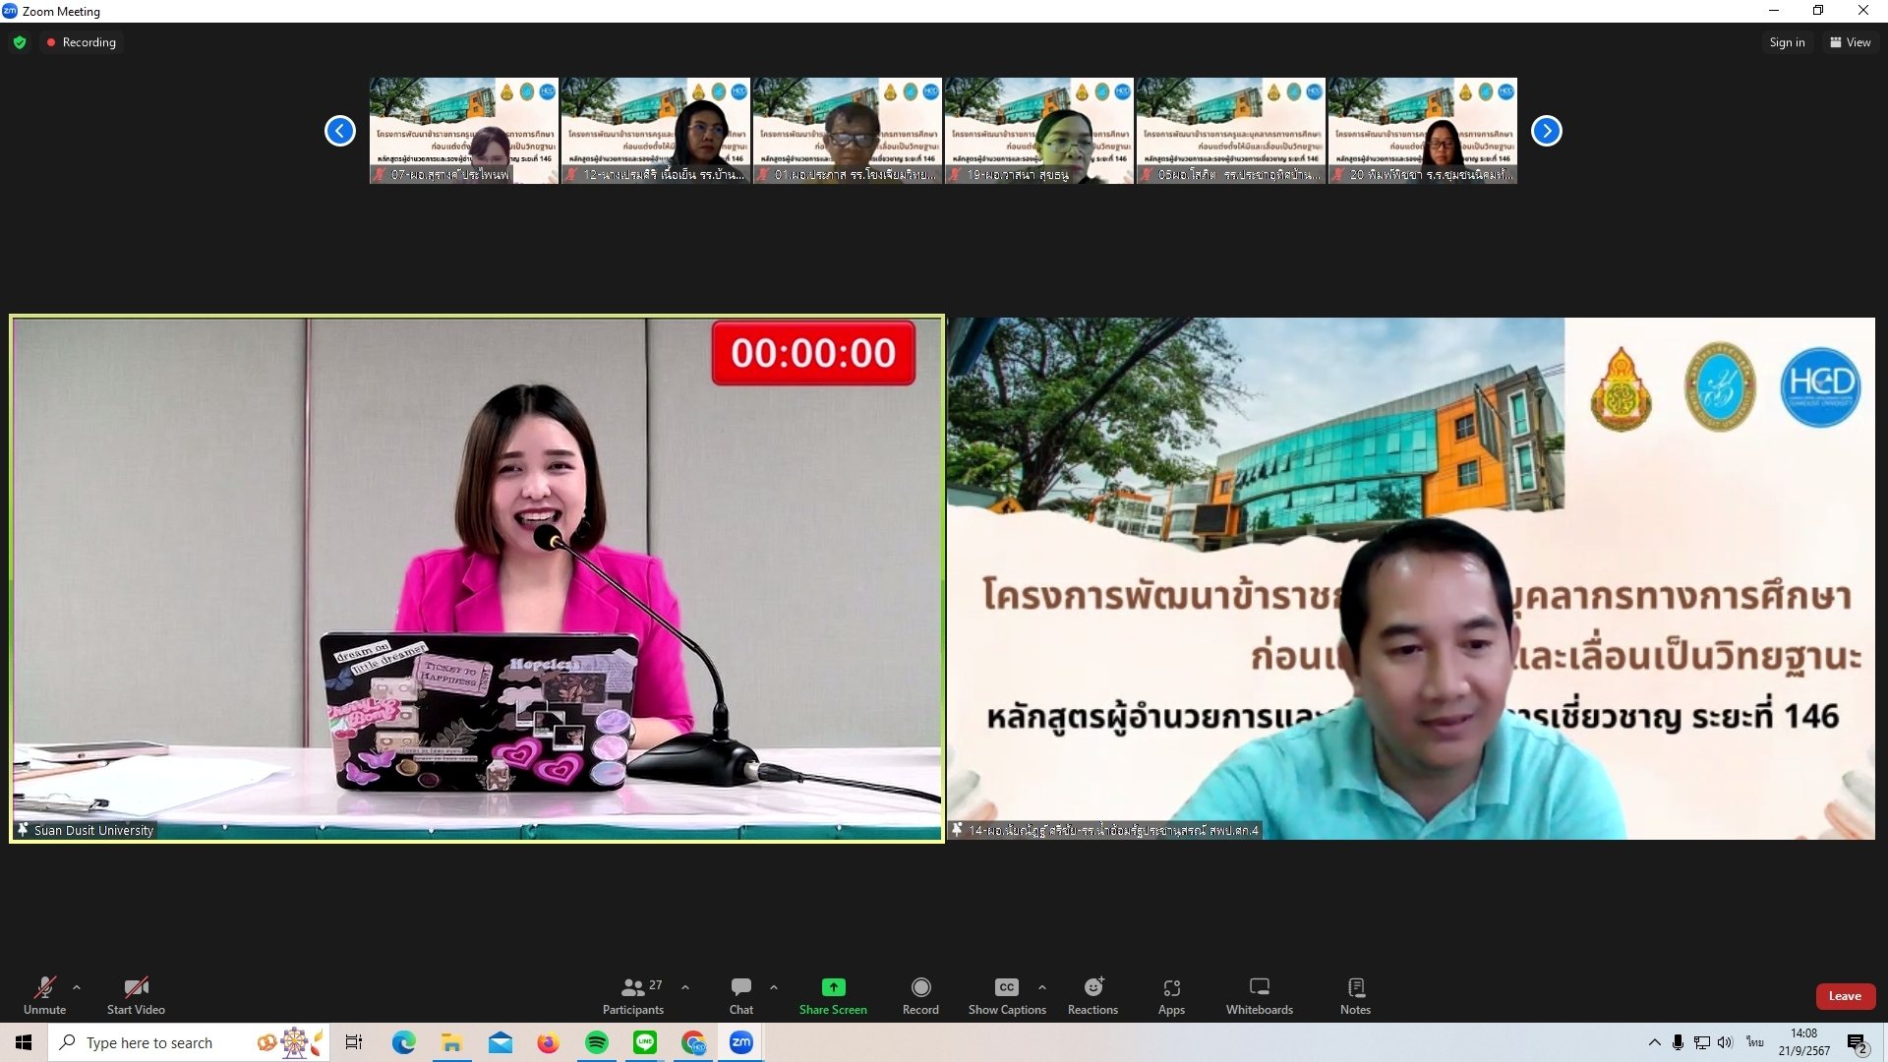
Task: Open the Reactions menu
Action: coord(1092,988)
